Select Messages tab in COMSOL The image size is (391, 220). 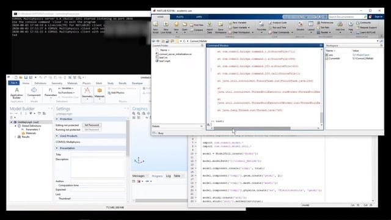pos(139,176)
